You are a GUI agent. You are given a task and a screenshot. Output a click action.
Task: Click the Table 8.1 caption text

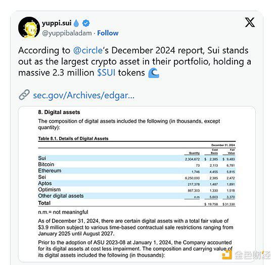point(73,138)
